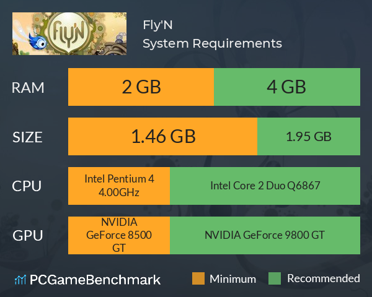
Task: Click the NVIDIA GeForce 8500 GT bar
Action: click(x=119, y=235)
